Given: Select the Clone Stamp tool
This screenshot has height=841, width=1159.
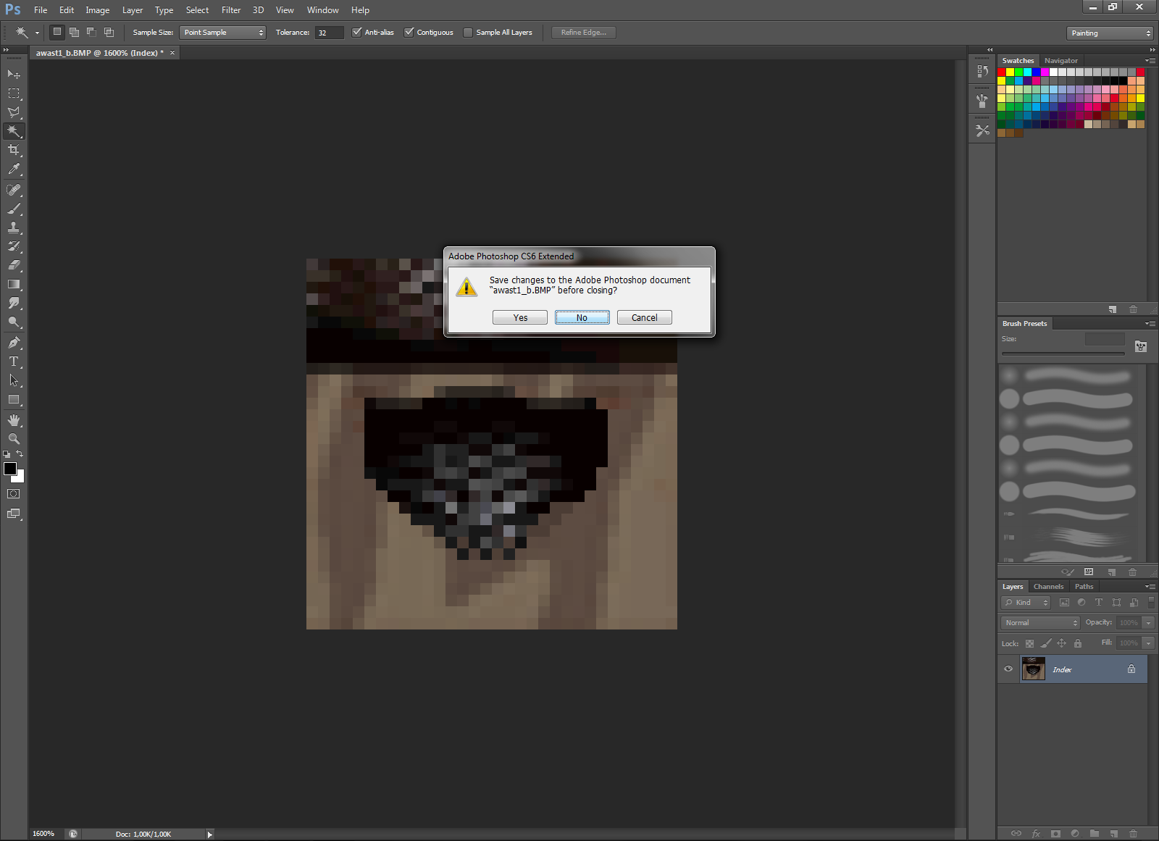Looking at the screenshot, I should pyautogui.click(x=14, y=227).
